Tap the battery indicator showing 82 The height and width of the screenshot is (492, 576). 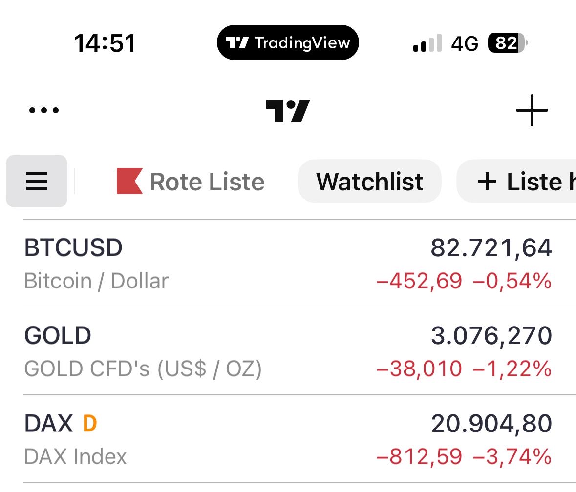pos(508,43)
